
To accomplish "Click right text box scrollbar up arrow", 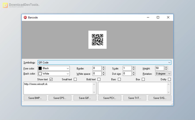I will 168,84.
